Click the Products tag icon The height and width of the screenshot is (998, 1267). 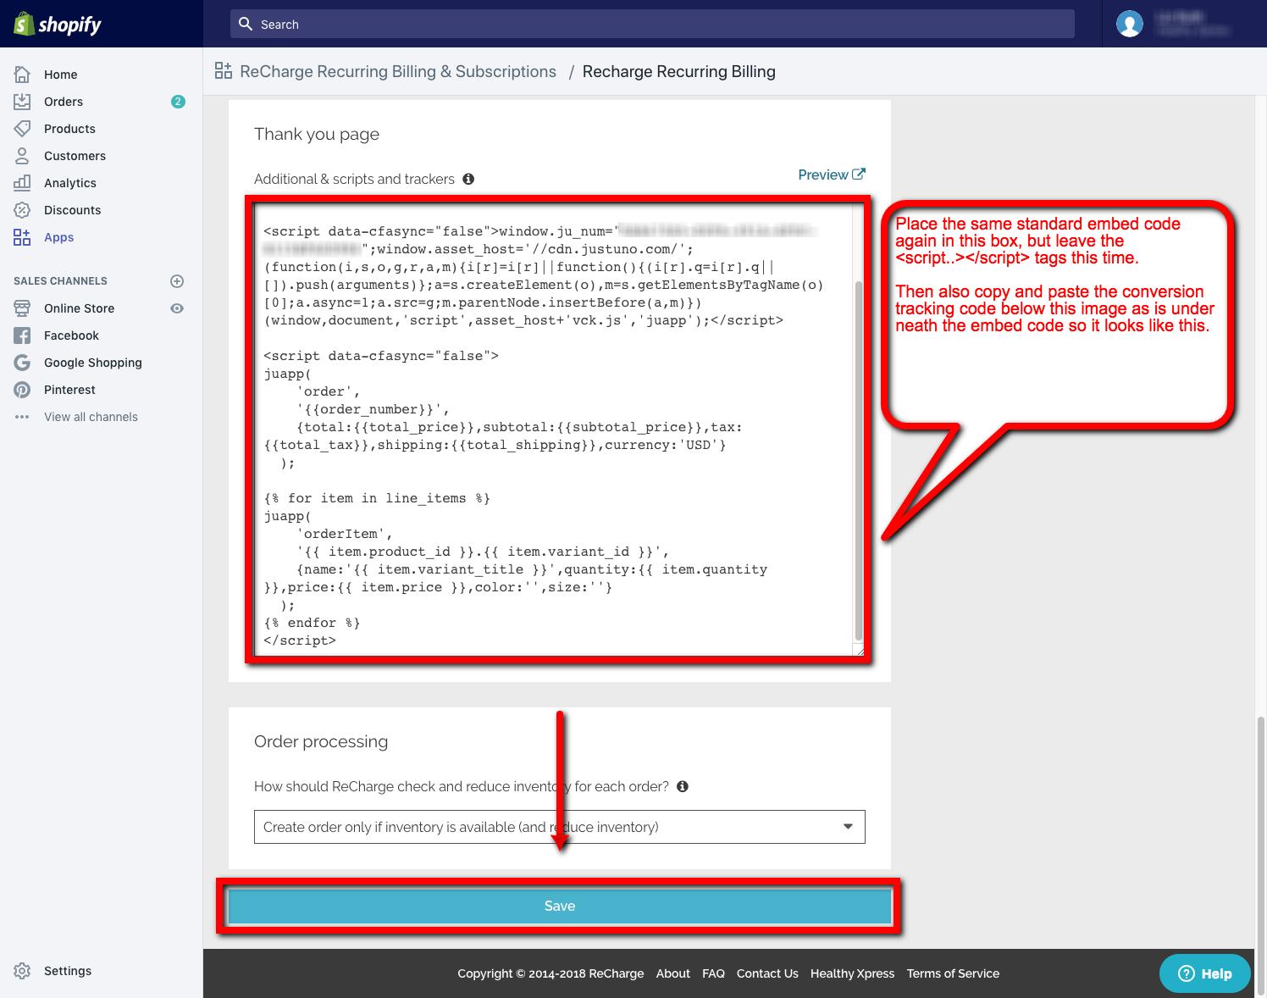coord(23,129)
